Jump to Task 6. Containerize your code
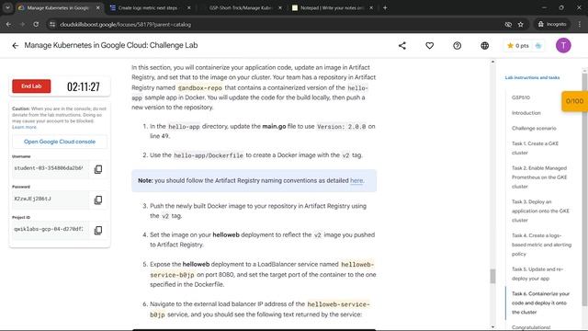The width and height of the screenshot is (588, 331). pos(540,302)
